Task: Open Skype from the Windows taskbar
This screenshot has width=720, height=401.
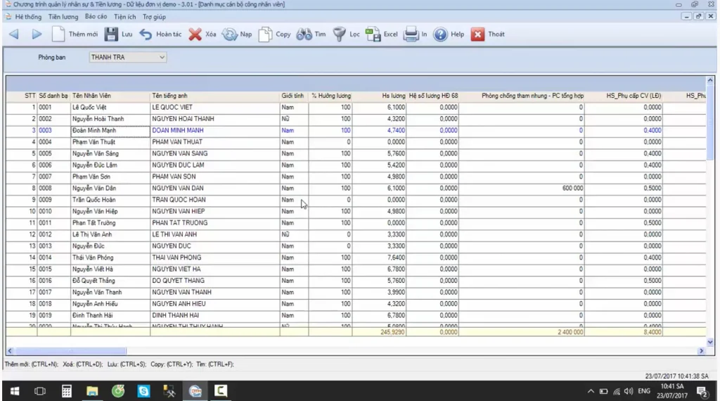Action: 143,391
